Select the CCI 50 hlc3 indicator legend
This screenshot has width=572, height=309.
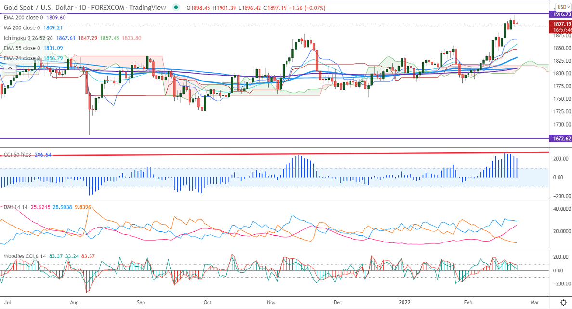17,155
